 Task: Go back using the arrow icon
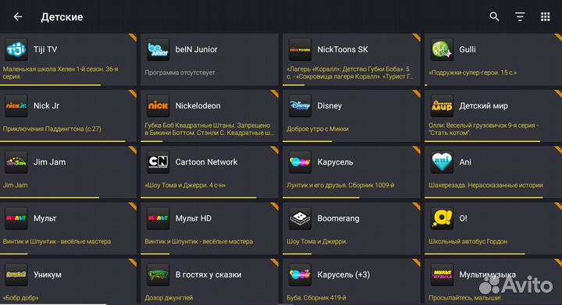point(17,17)
